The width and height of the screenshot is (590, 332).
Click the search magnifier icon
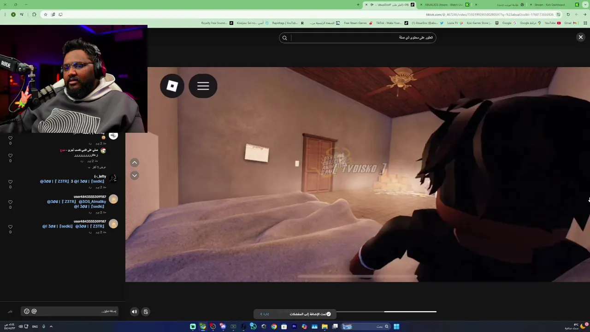[284, 38]
